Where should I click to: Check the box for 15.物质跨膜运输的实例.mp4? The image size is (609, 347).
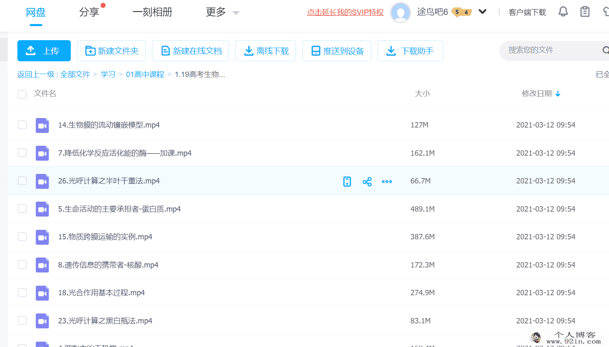(x=22, y=237)
